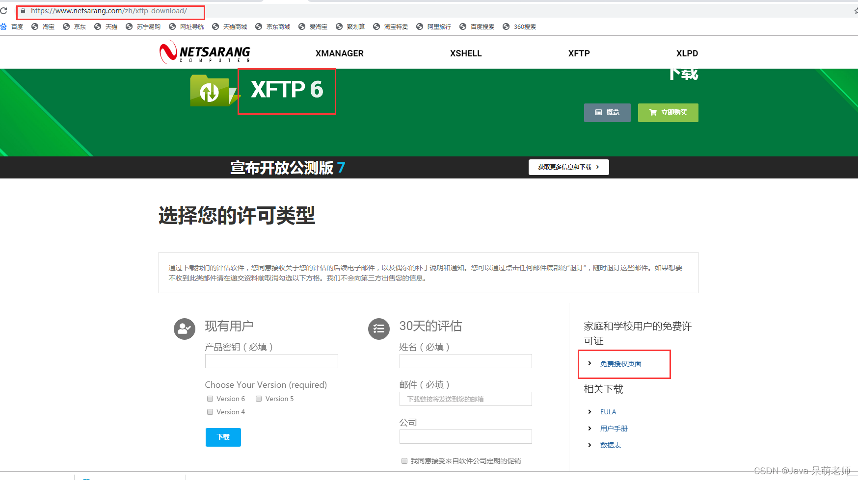Image resolution: width=858 pixels, height=480 pixels.
Task: Click the 姓名 input field
Action: tap(466, 361)
